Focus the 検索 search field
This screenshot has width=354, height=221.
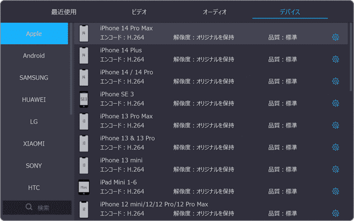37,208
